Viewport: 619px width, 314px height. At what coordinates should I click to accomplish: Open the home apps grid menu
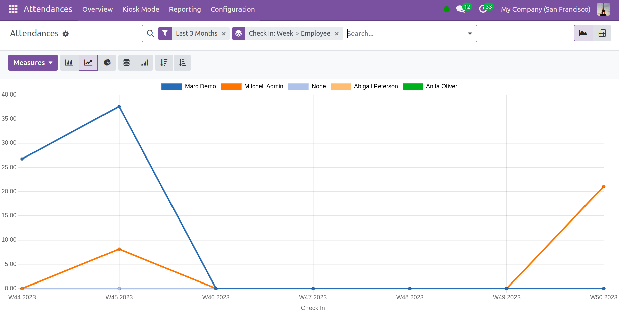click(x=13, y=9)
